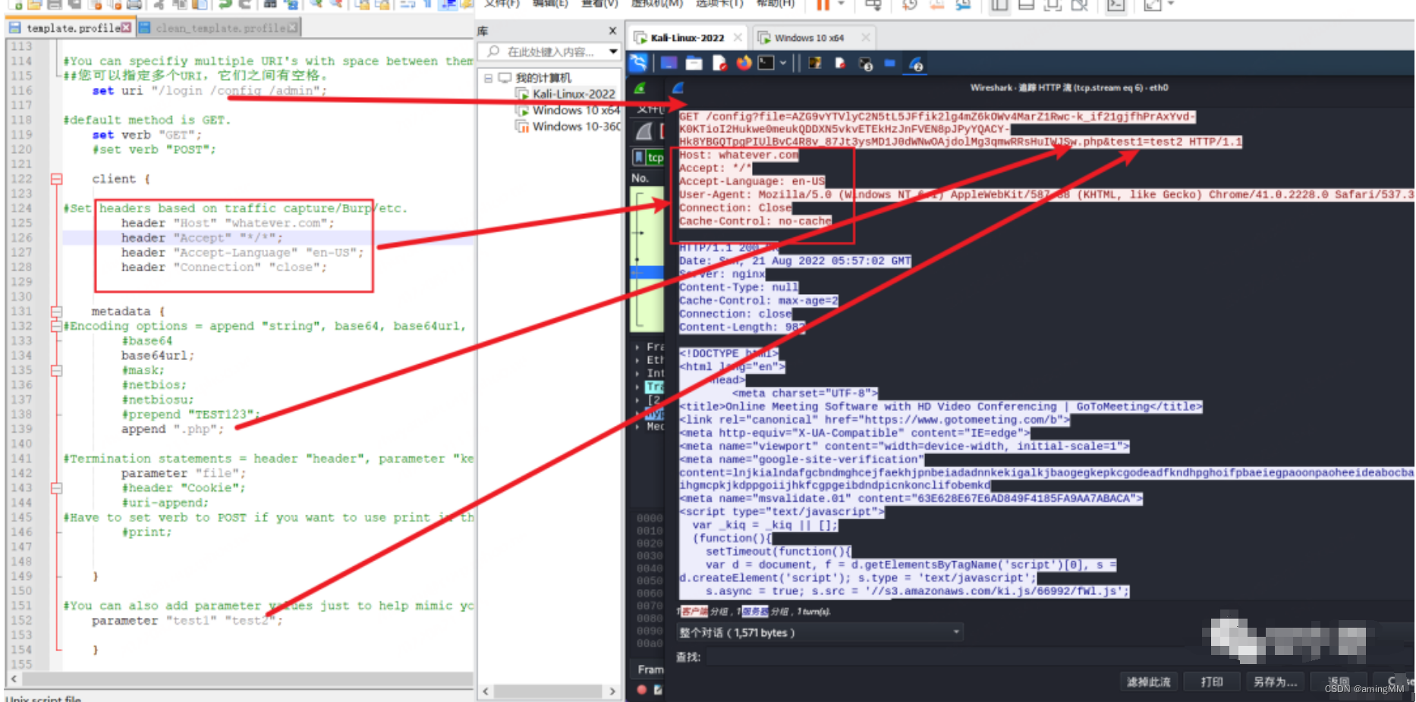Switch to clean_template.profile tab
The height and width of the screenshot is (702, 1416).
click(x=219, y=28)
